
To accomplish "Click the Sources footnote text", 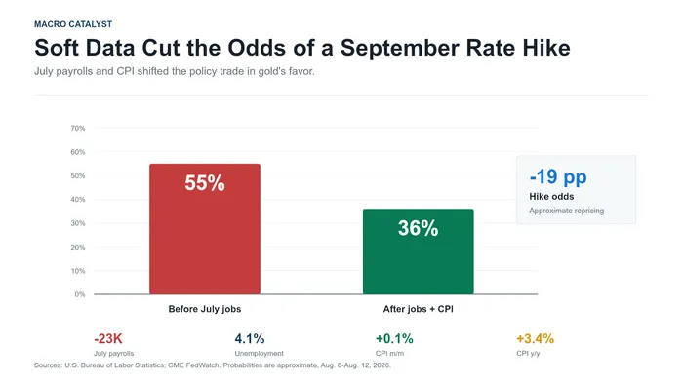I will pos(213,365).
